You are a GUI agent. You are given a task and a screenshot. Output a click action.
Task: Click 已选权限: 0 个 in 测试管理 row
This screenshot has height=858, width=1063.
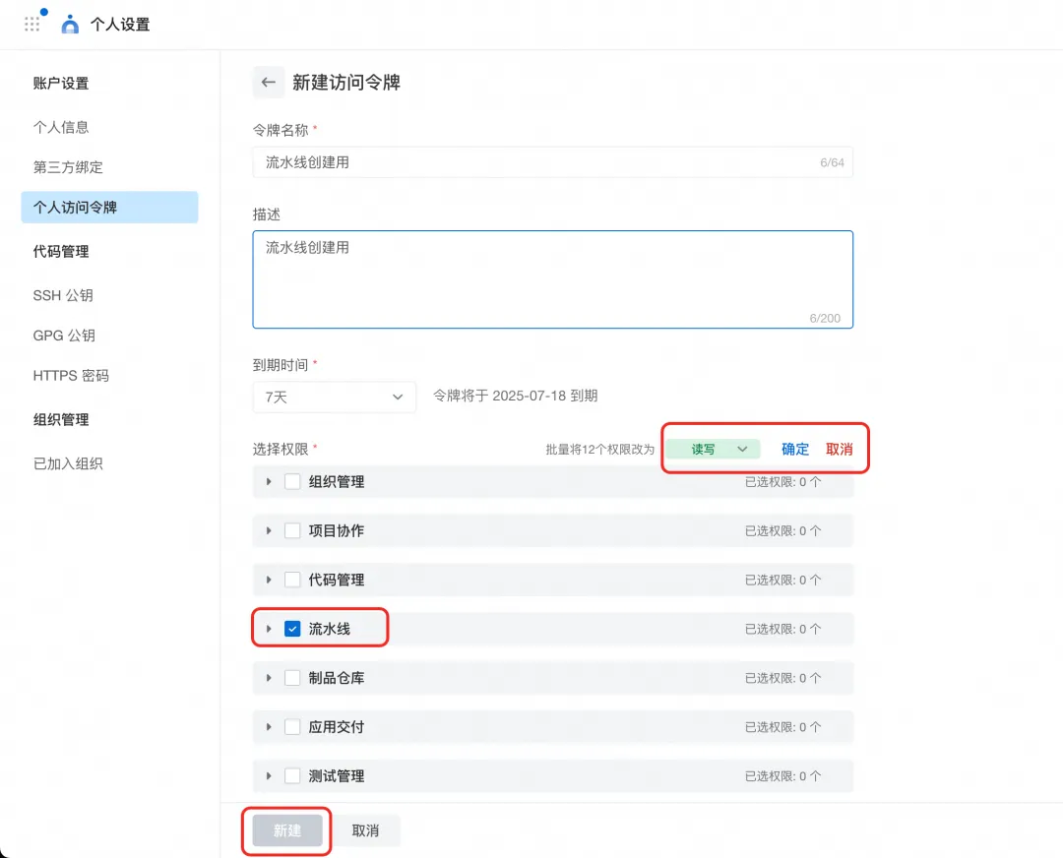pyautogui.click(x=783, y=776)
